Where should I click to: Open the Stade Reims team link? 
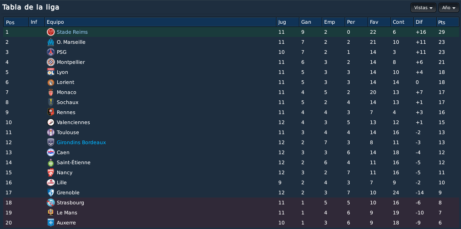[72, 32]
